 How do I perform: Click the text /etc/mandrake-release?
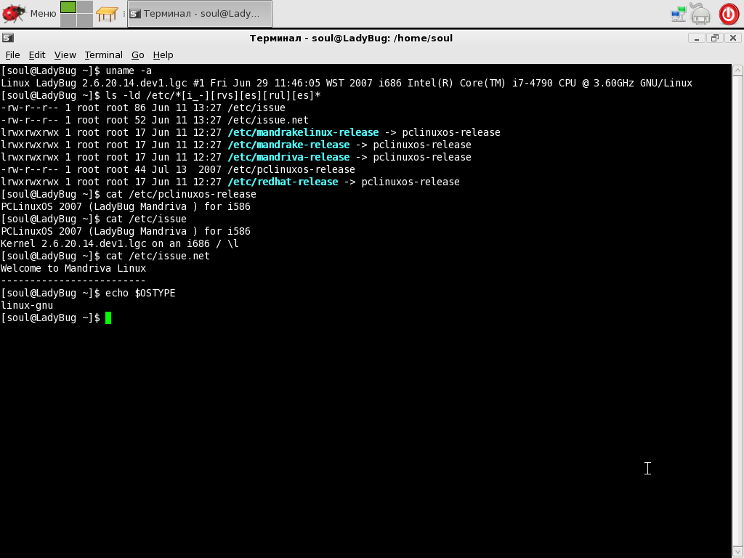click(x=288, y=145)
